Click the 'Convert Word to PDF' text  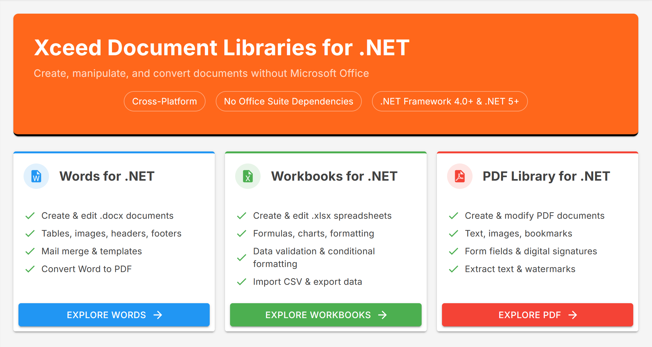point(87,269)
